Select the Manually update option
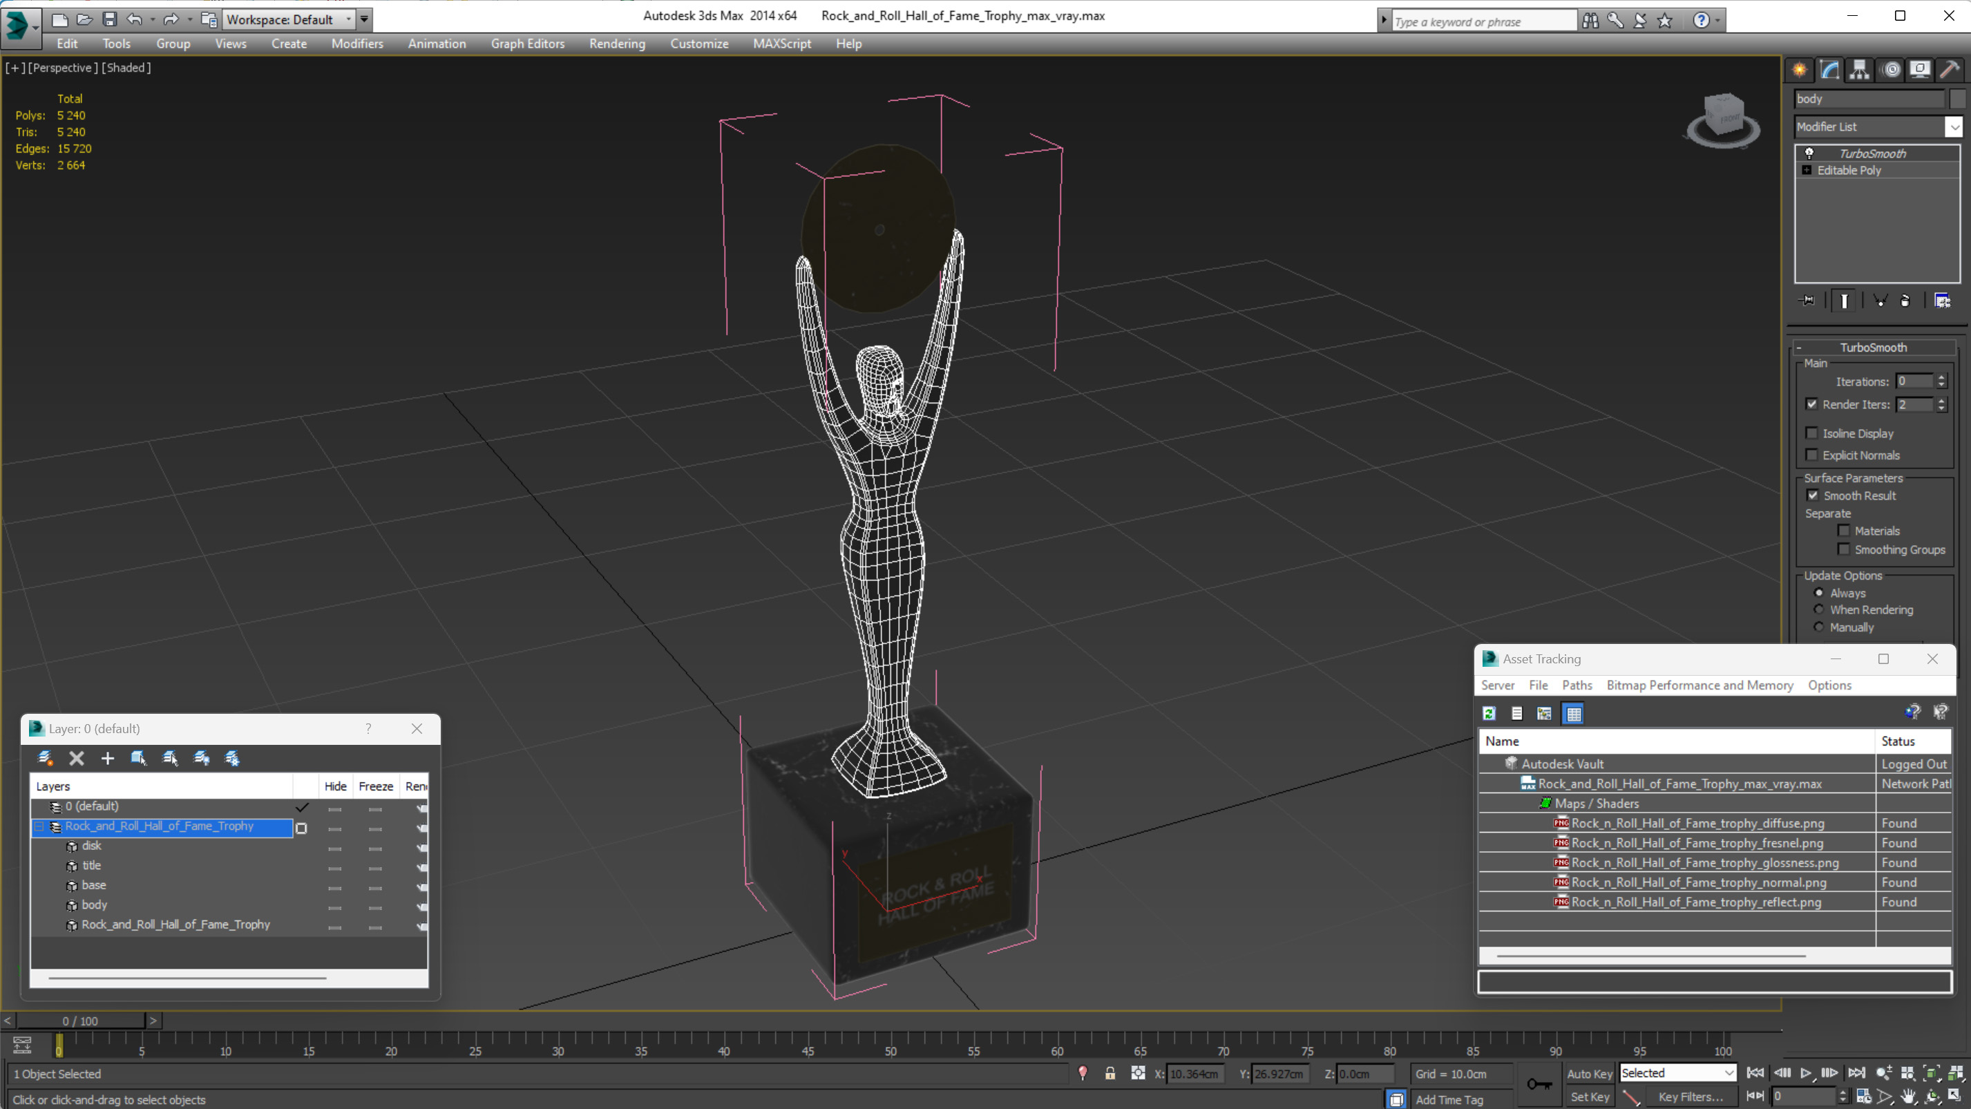 [x=1819, y=627]
